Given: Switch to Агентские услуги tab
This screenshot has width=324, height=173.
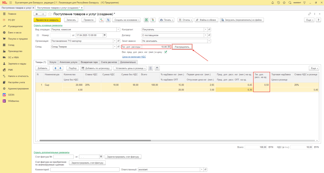Looking at the screenshot, I should click(x=68, y=62).
